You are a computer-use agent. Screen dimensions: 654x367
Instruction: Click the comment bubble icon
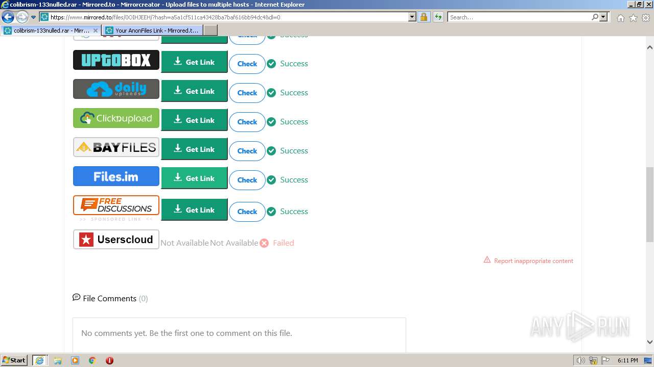(77, 297)
